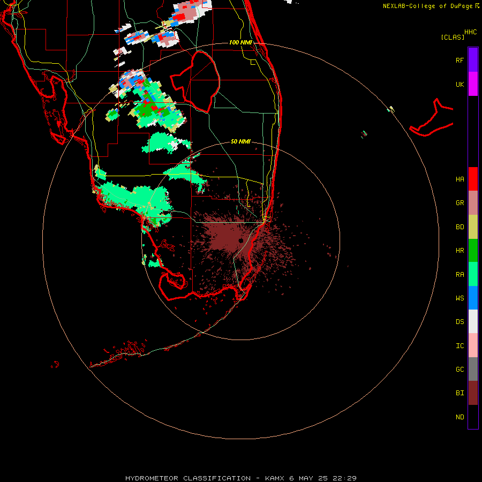Select the light pink IC legend swatch
Screen dimensions: 482x482
click(473, 345)
